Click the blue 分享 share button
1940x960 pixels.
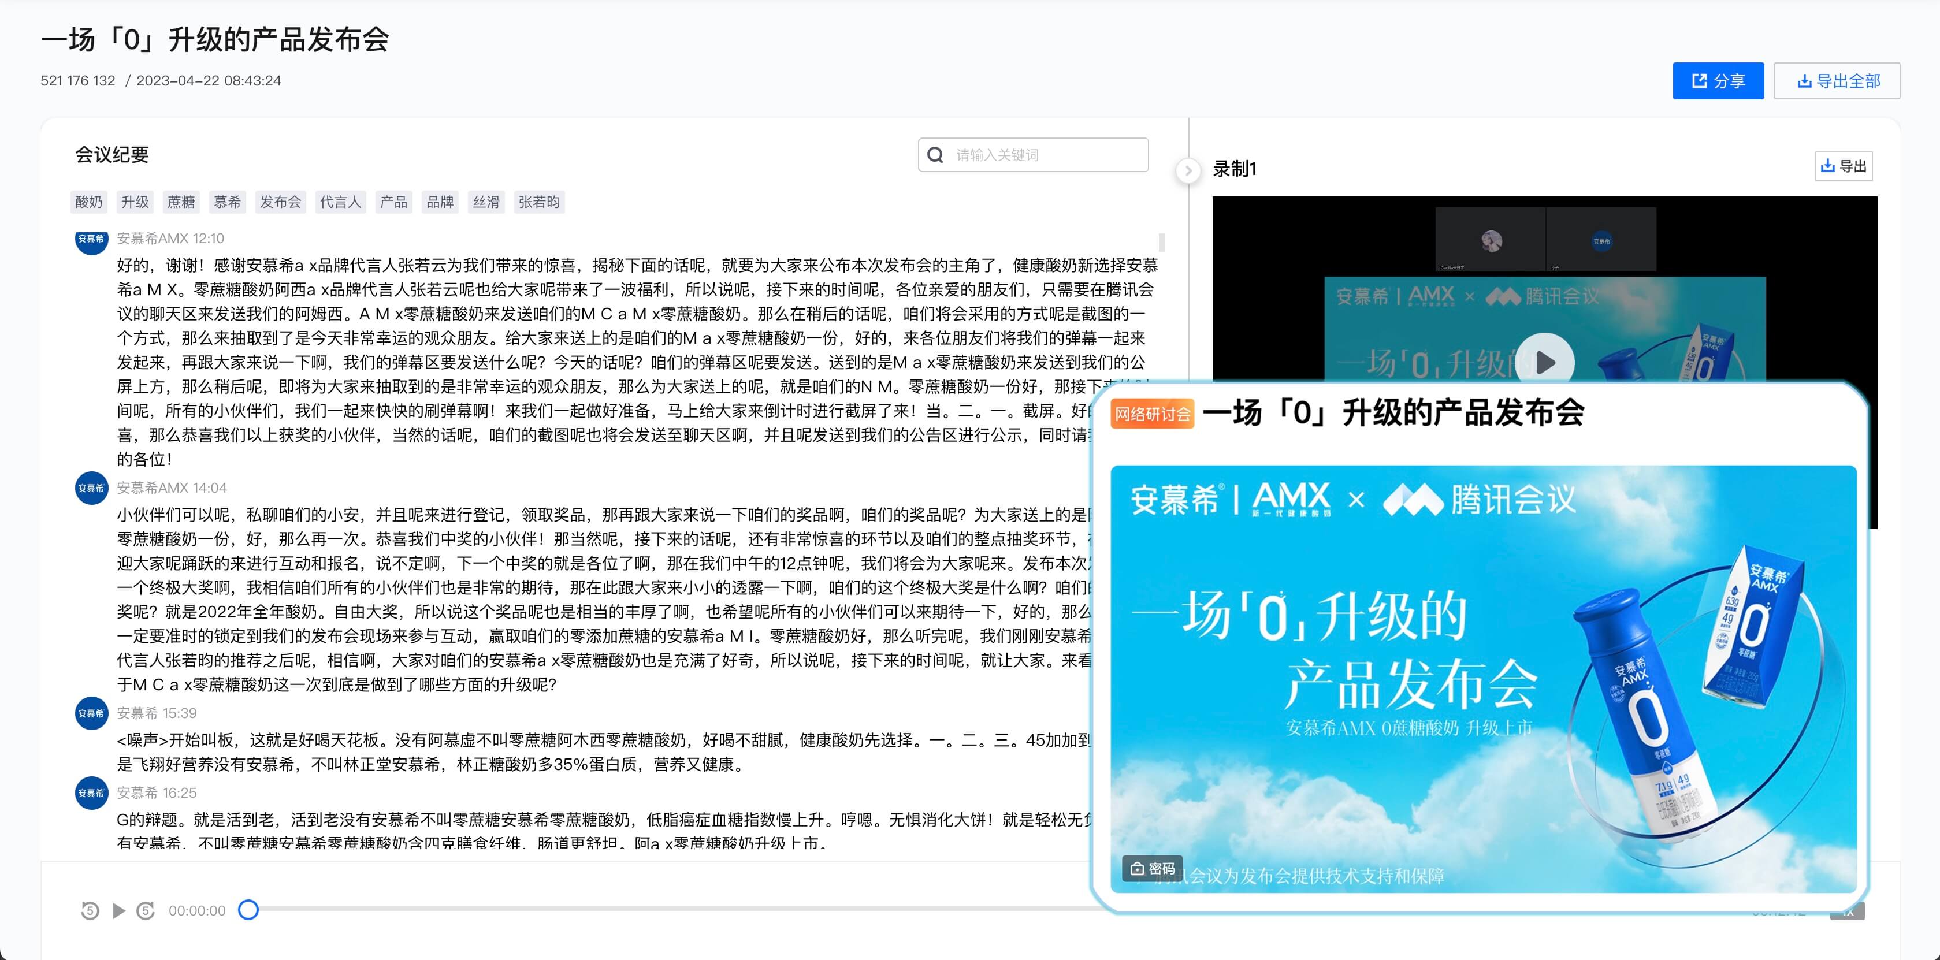pyautogui.click(x=1718, y=80)
